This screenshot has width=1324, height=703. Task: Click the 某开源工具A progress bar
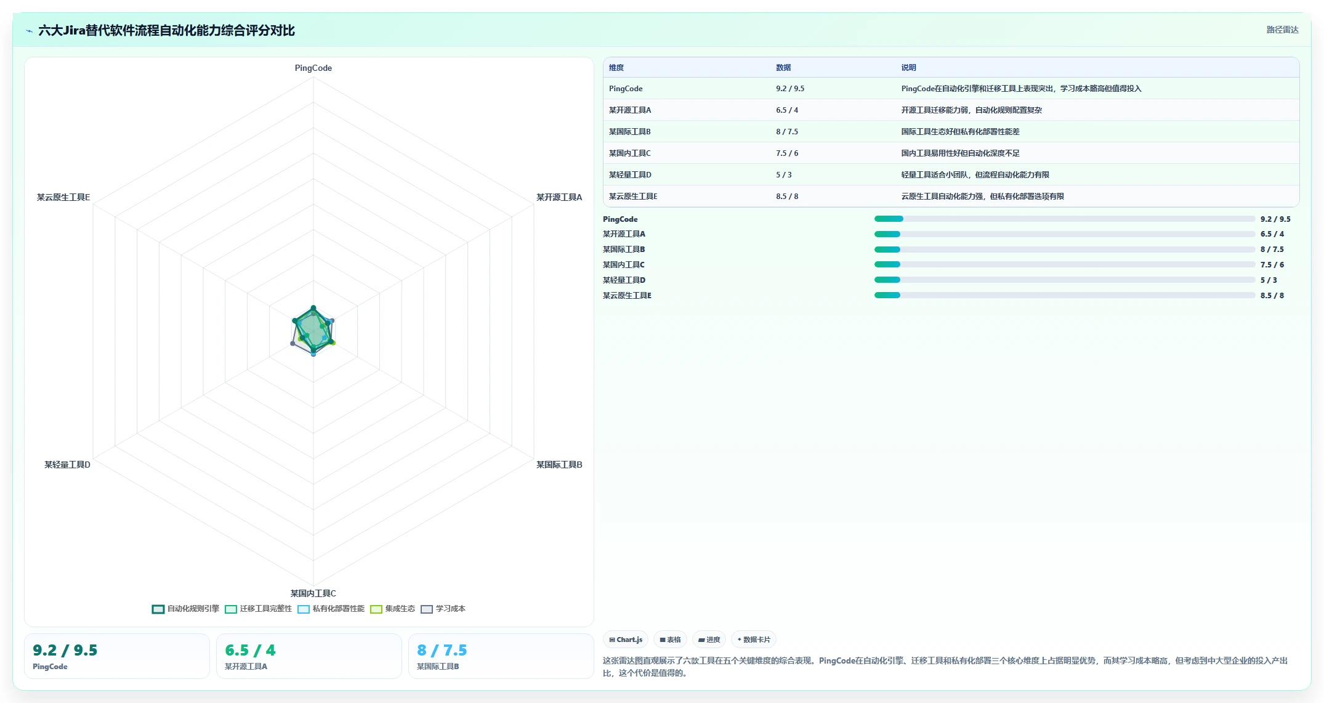click(1065, 234)
